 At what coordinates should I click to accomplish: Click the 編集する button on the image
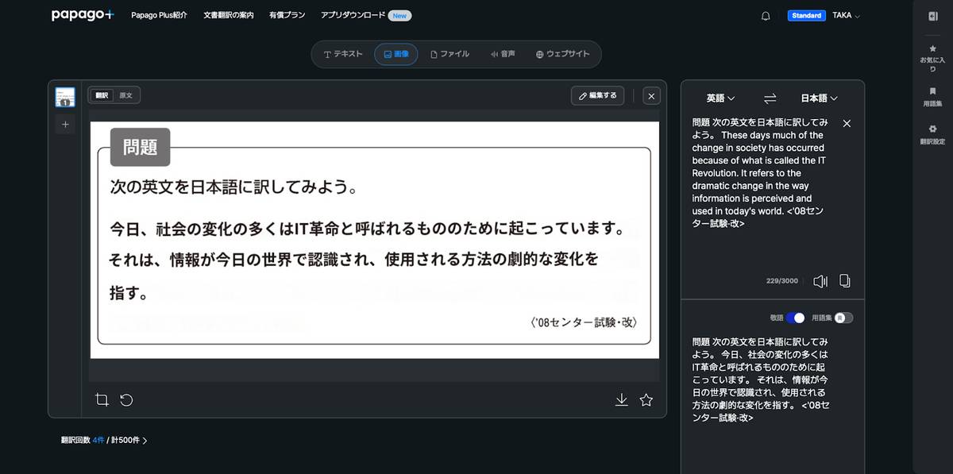pyautogui.click(x=597, y=94)
